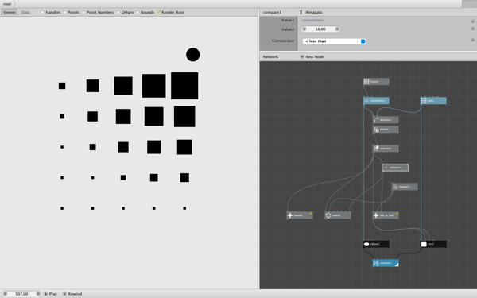This screenshot has width=477, height=298.
Task: Click the top-right corner window button
Action: coord(467,4)
